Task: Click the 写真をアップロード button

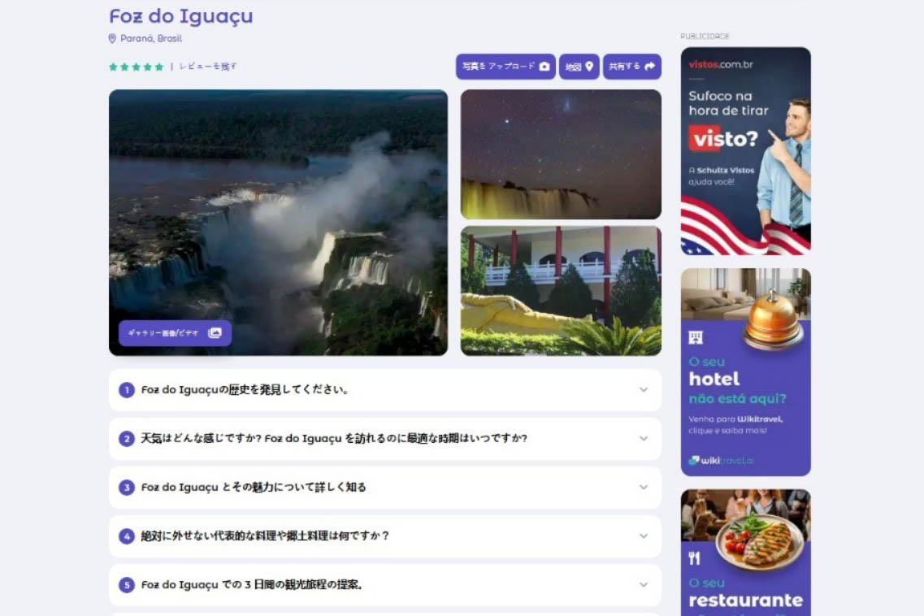Action: coord(505,67)
